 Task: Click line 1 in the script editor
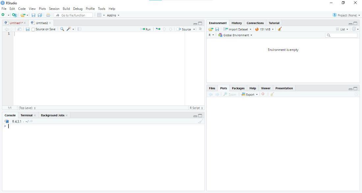[99, 34]
